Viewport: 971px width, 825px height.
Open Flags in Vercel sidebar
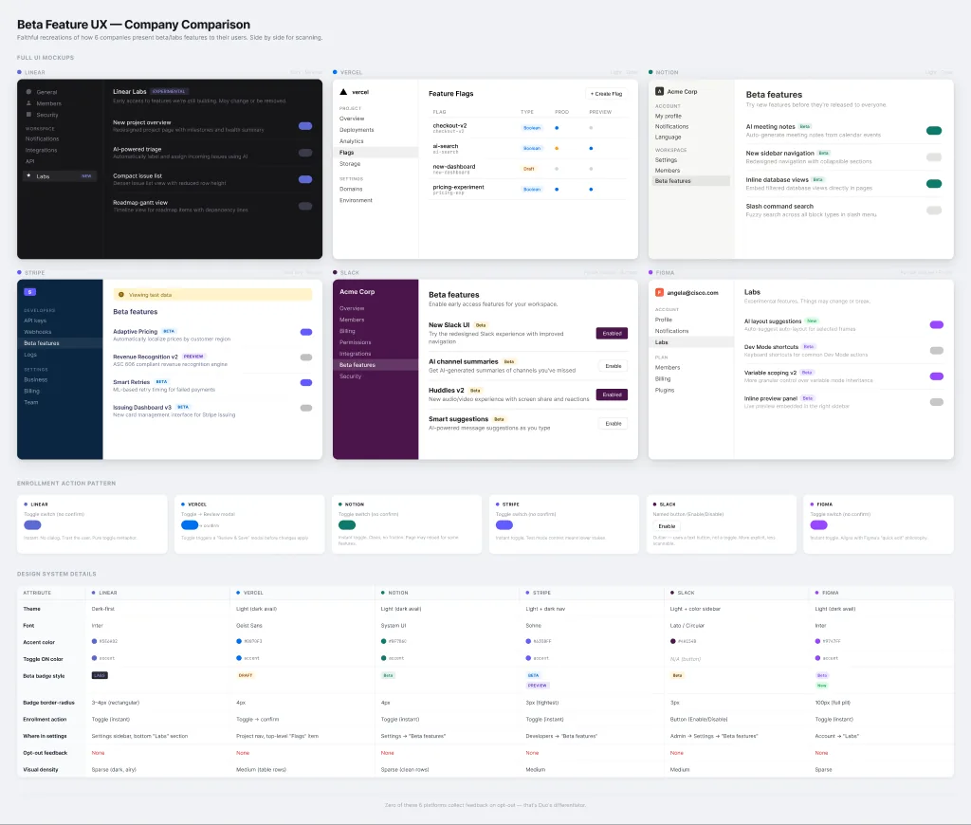(376, 153)
